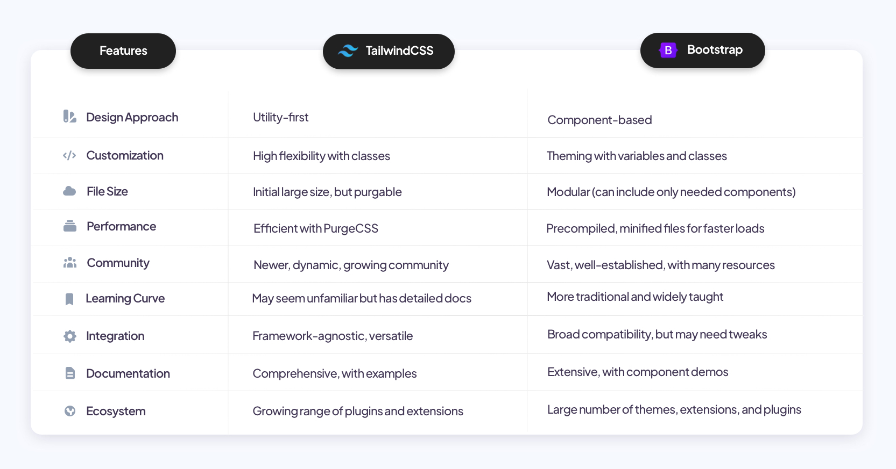896x469 pixels.
Task: Click the Utility-first cell text
Action: [x=280, y=118]
